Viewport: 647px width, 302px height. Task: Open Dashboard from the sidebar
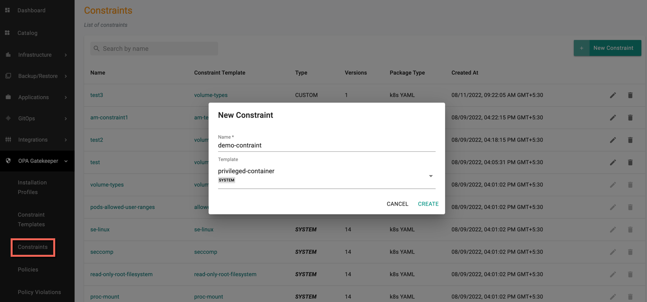click(x=32, y=10)
